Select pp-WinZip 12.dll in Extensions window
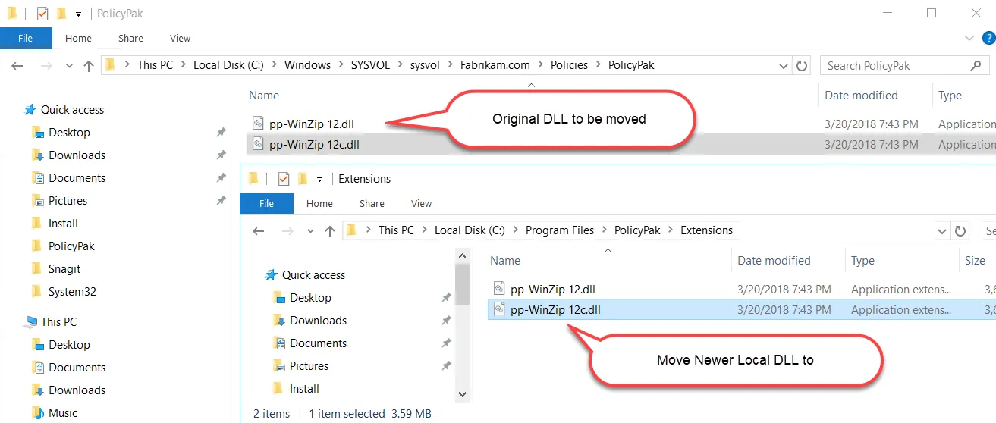This screenshot has height=423, width=996. pos(552,289)
